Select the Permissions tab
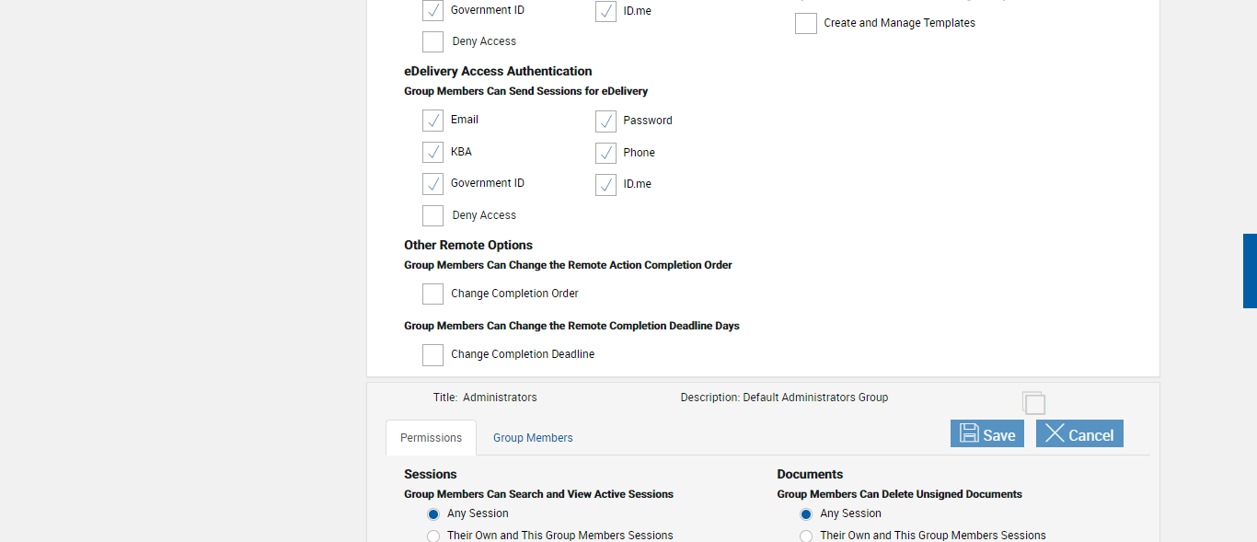Screen dimensions: 1257x542 point(431,438)
